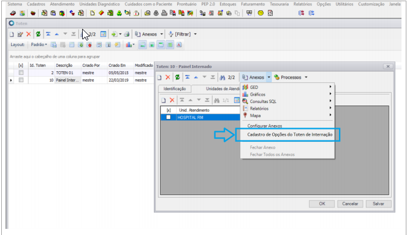Open the Faturamento menu

point(253,4)
